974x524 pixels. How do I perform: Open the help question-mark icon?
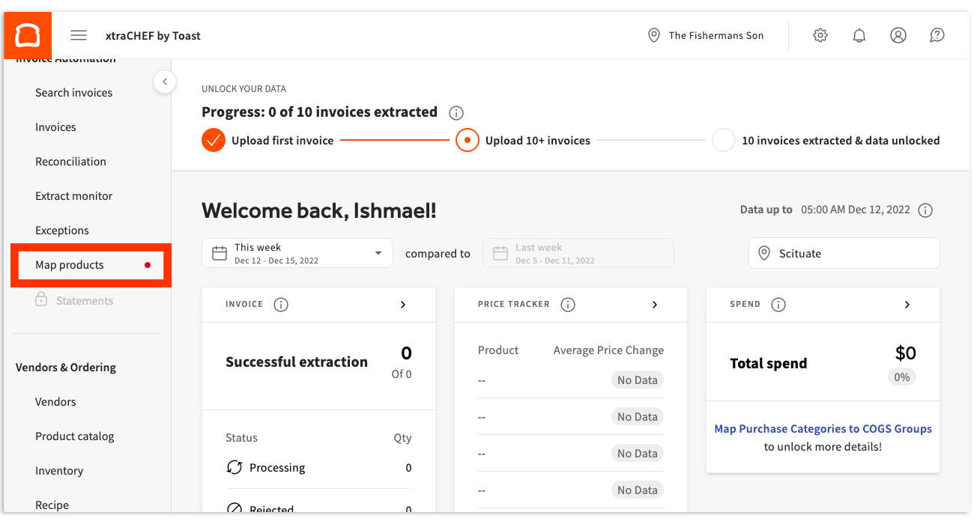pyautogui.click(x=937, y=35)
